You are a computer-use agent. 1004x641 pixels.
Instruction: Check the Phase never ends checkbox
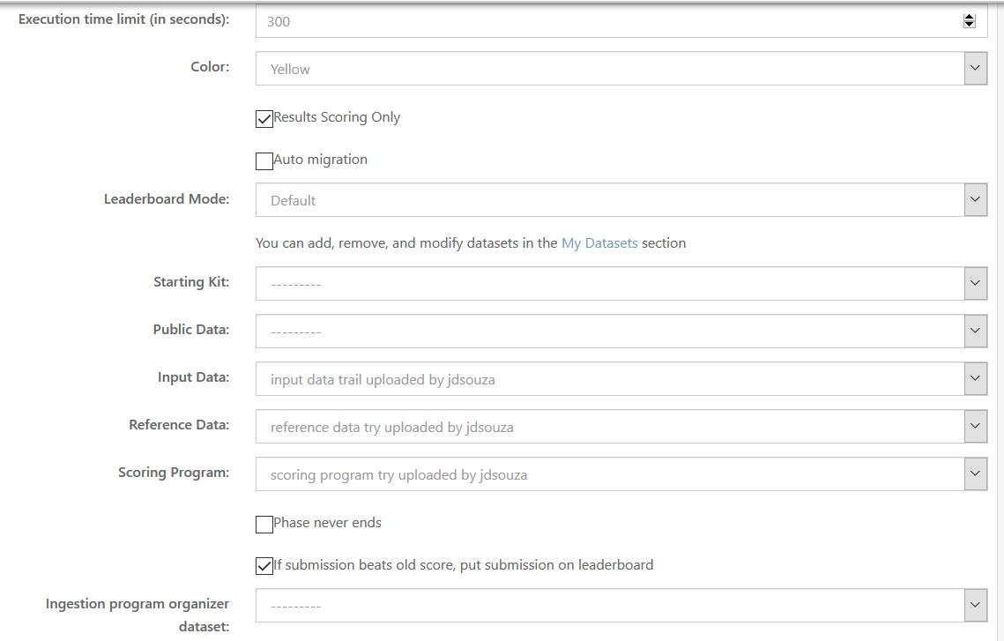click(x=263, y=524)
